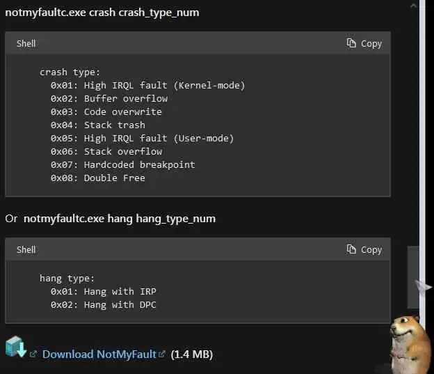Select the 0x02: Hang with DPC line

point(103,305)
